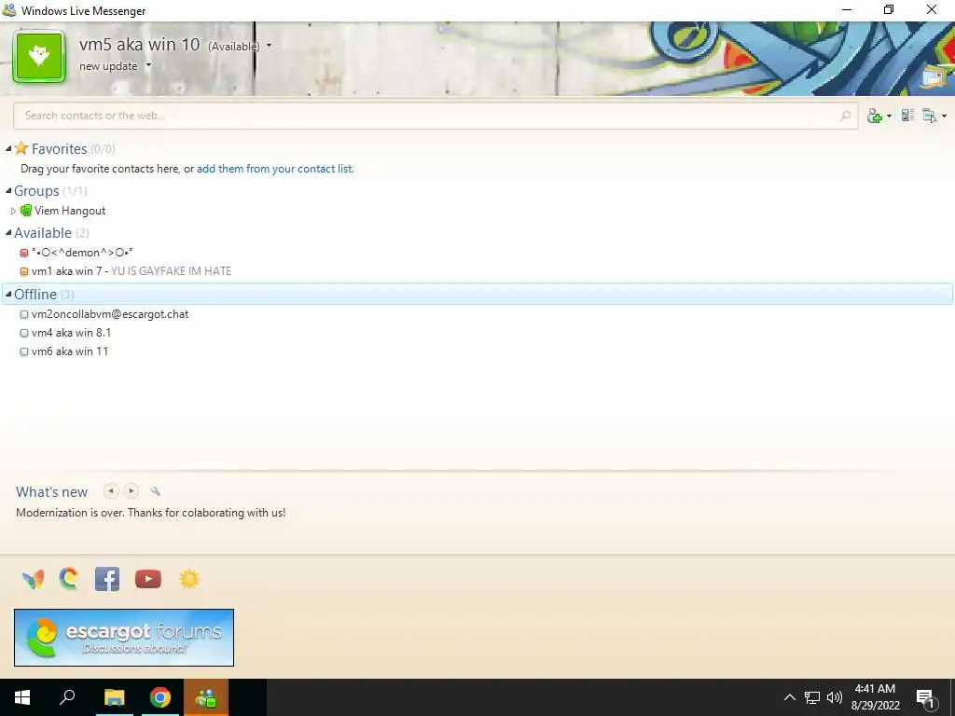955x716 pixels.
Task: Show next What's new item
Action: (131, 490)
